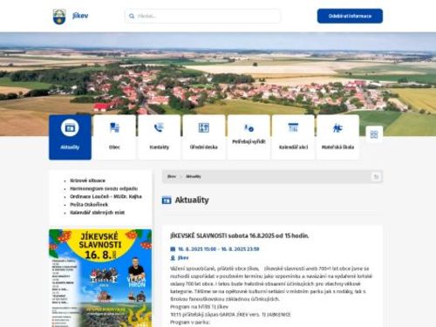Open Ordinace Loučeň MUDr. Kejha link
Viewport: 436px width, 327px height.
(x=106, y=196)
